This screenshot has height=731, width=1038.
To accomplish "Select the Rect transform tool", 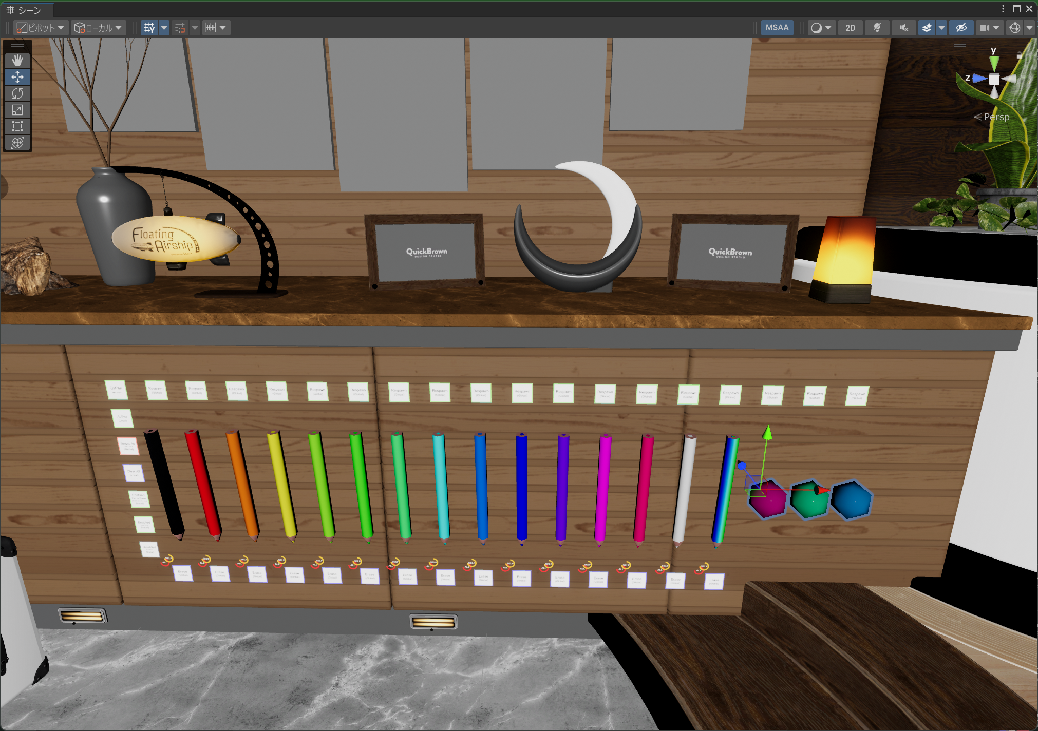I will (x=17, y=126).
